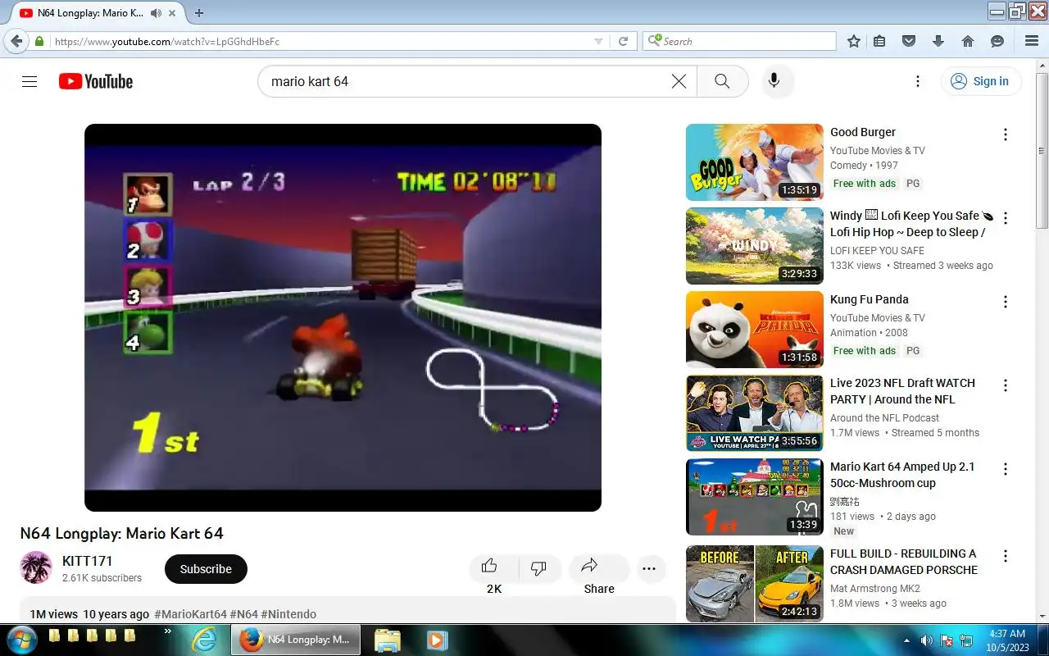The width and height of the screenshot is (1049, 656).
Task: Open Porsche BEFORE AFTER thumbnail
Action: (x=754, y=584)
